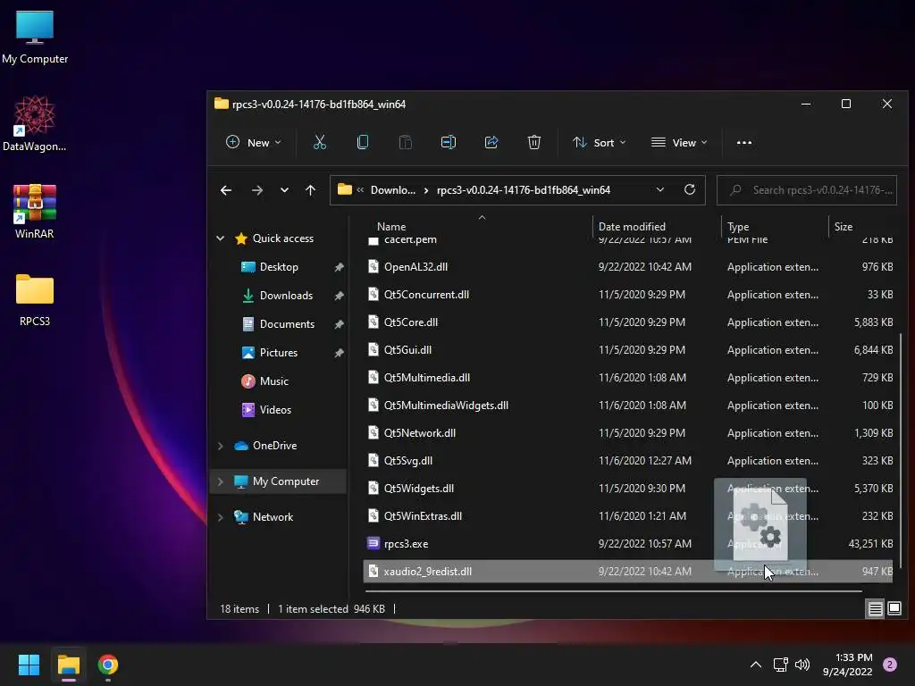Sort by the Name column header
The image size is (915, 686).
(x=391, y=226)
